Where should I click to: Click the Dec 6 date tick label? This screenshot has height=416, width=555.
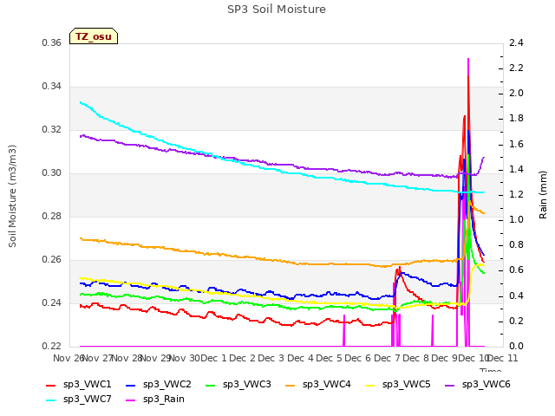point(358,359)
